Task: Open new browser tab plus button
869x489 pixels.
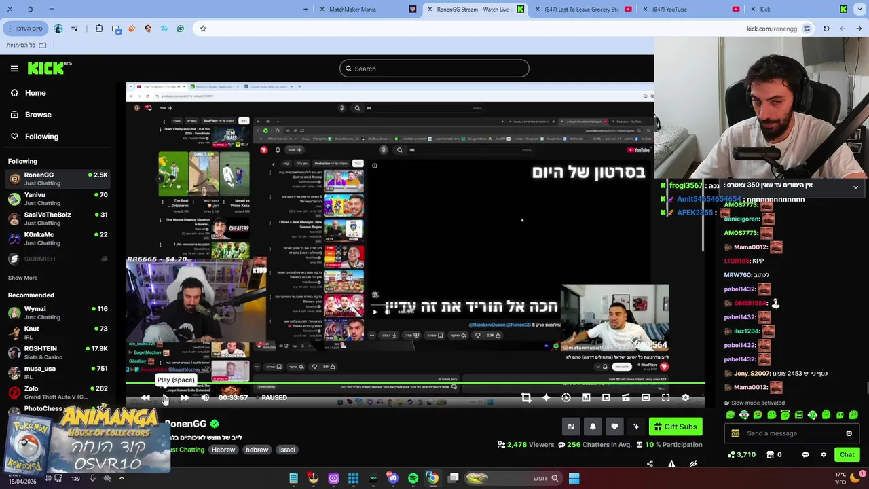Action: pos(306,10)
